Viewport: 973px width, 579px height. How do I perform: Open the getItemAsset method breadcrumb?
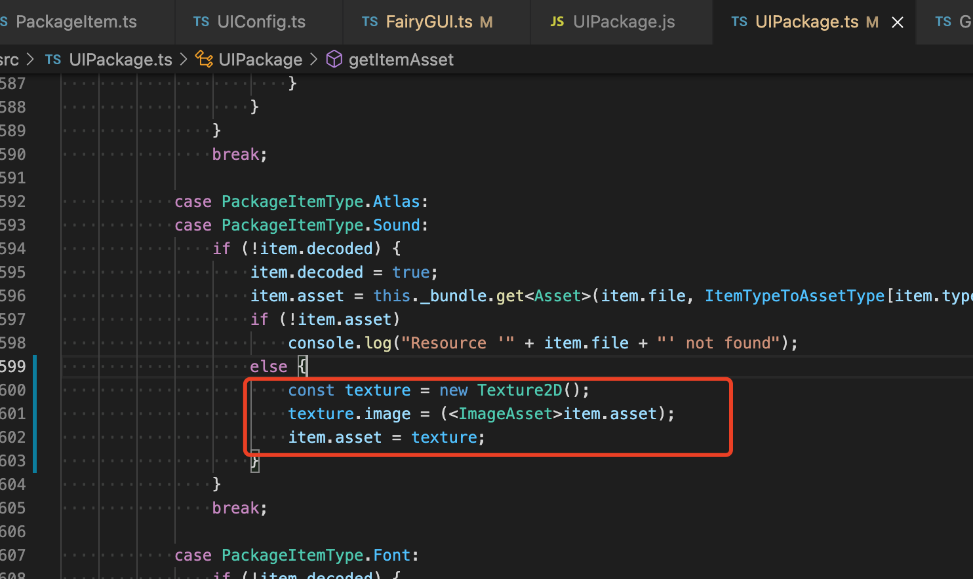pos(401,60)
